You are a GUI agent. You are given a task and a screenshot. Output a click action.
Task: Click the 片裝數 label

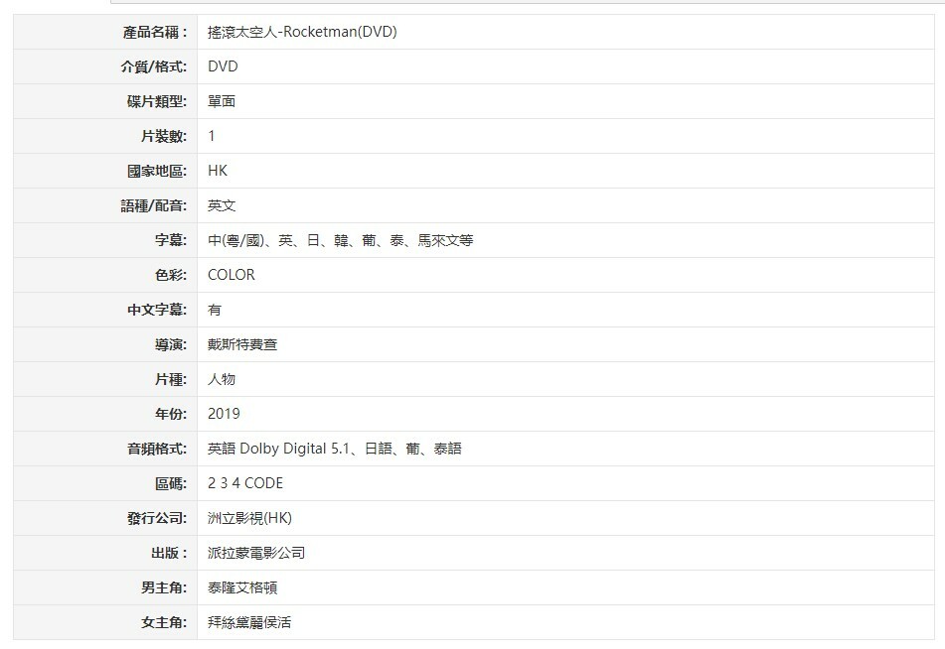point(163,136)
